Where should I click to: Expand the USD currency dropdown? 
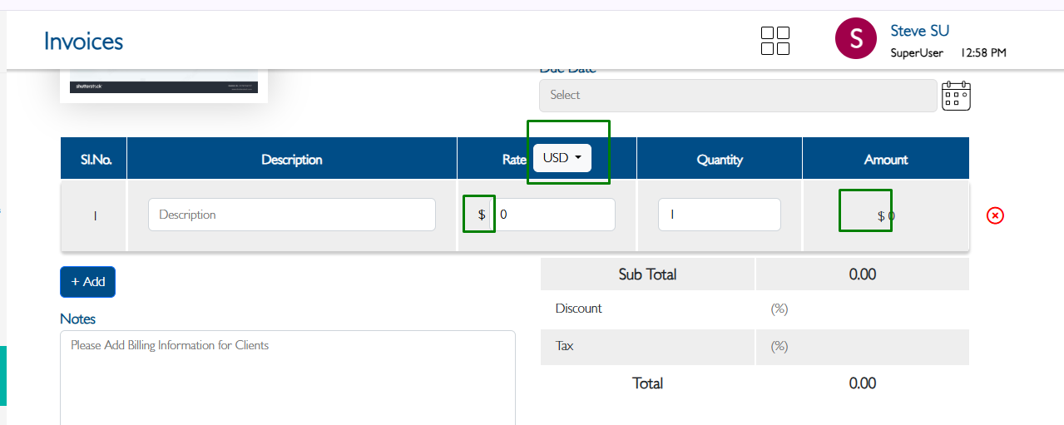point(562,158)
